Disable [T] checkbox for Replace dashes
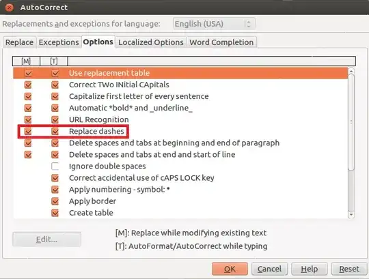The width and height of the screenshot is (369, 279). click(55, 131)
